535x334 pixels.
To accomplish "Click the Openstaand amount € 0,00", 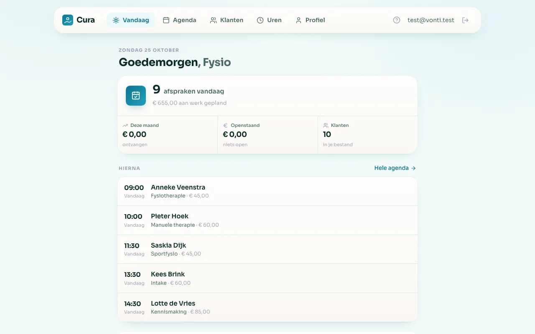I will click(x=235, y=134).
